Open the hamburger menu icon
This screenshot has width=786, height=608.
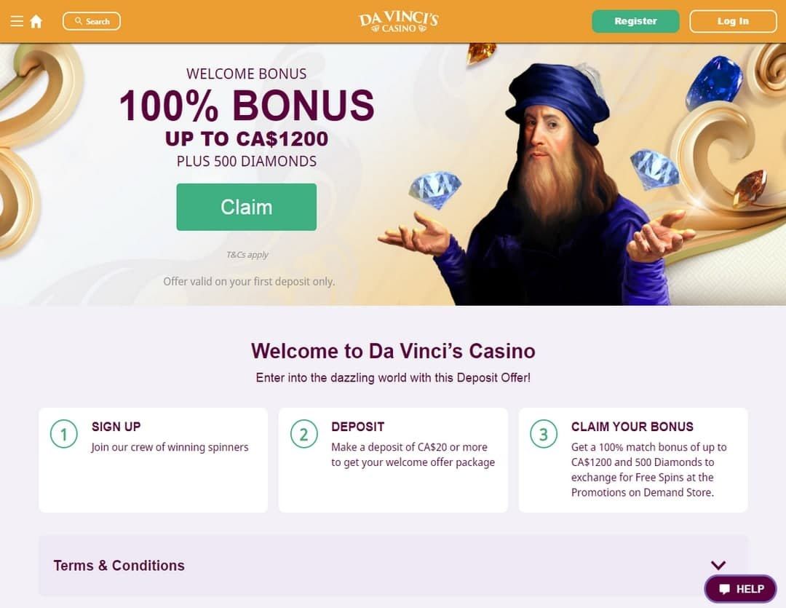17,21
